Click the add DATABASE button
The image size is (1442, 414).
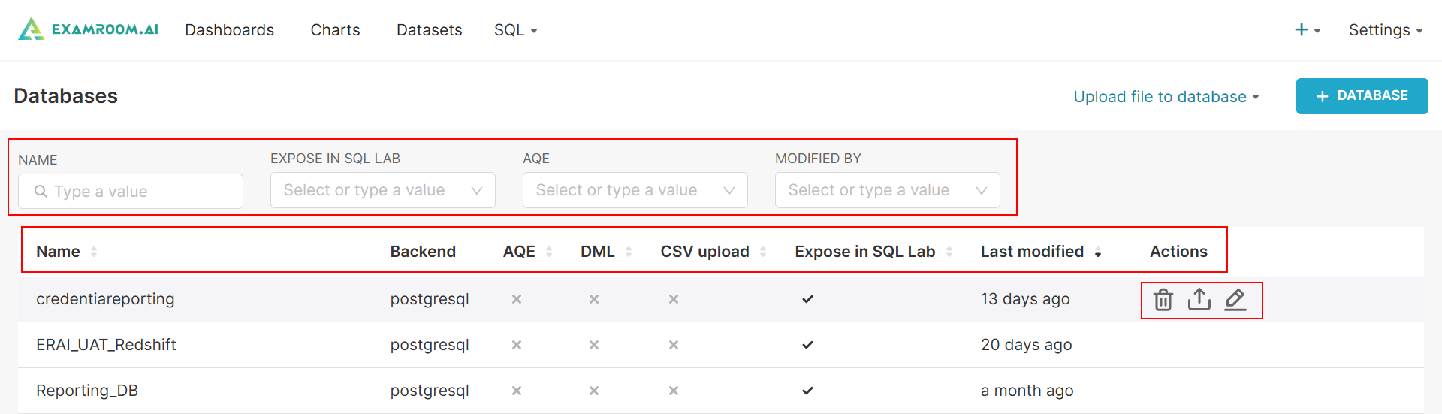(x=1362, y=96)
